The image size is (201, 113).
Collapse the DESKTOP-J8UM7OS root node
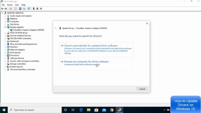point(2,13)
